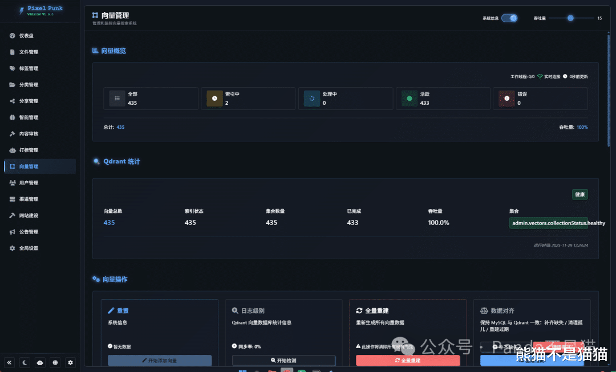Open the gear icon in sidebar footer

click(71, 362)
